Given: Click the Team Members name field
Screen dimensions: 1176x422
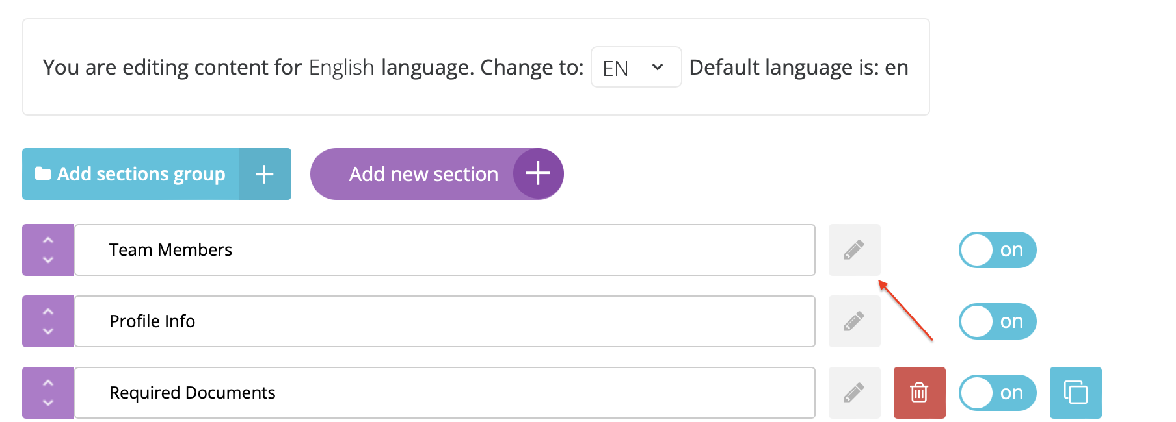Looking at the screenshot, I should pos(445,250).
